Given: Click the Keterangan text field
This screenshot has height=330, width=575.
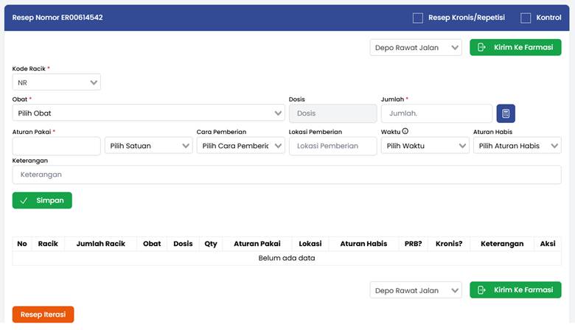Looking at the screenshot, I should (287, 175).
